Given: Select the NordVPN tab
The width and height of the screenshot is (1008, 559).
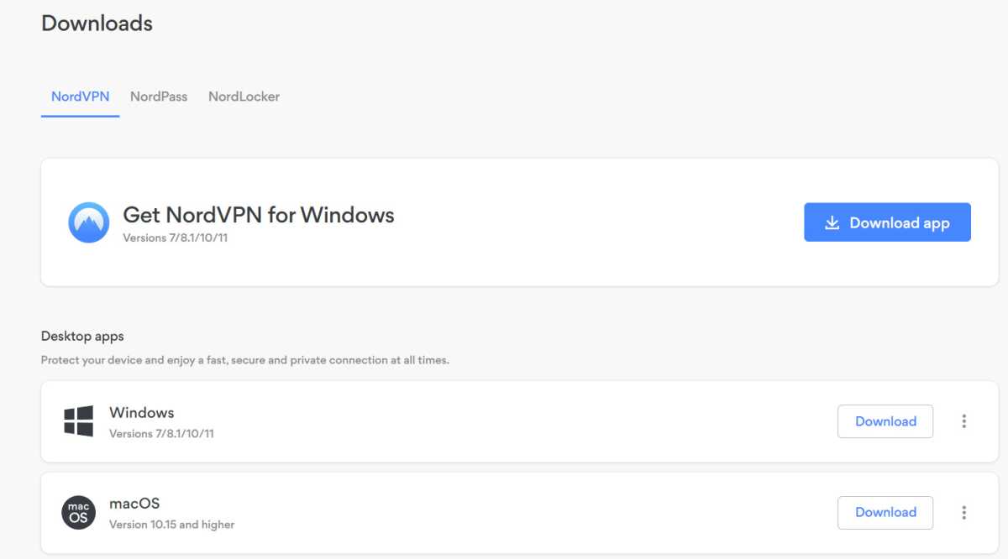Looking at the screenshot, I should click(80, 97).
